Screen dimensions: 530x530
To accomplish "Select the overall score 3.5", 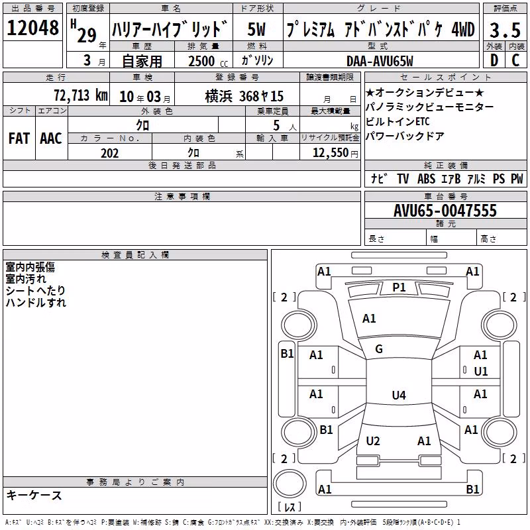I will click(505, 30).
